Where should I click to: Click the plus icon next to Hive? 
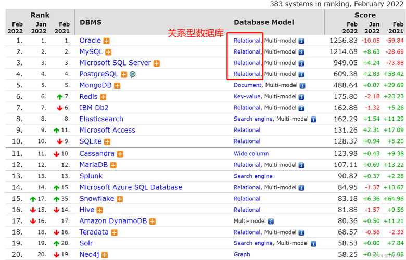100,210
